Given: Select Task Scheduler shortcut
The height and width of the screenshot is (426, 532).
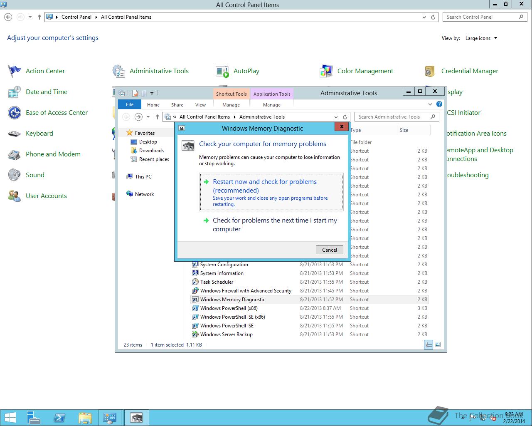Looking at the screenshot, I should 310,282.
